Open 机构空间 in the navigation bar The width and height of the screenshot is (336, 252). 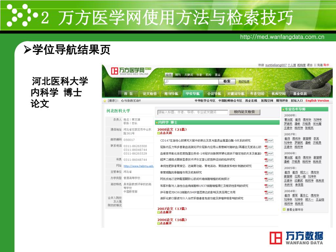[x=279, y=94]
